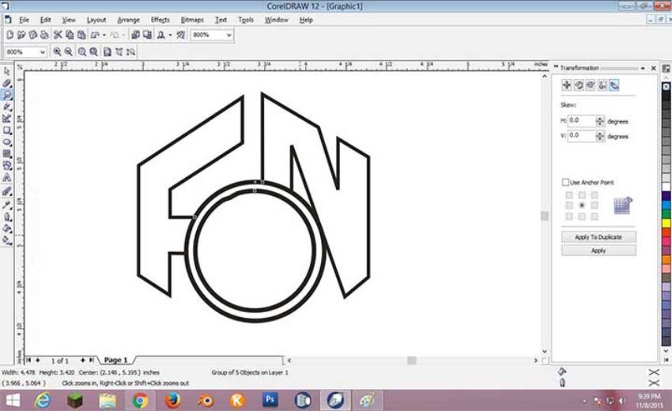This screenshot has width=672, height=411.
Task: Select the top-left anchor point box
Action: click(569, 195)
